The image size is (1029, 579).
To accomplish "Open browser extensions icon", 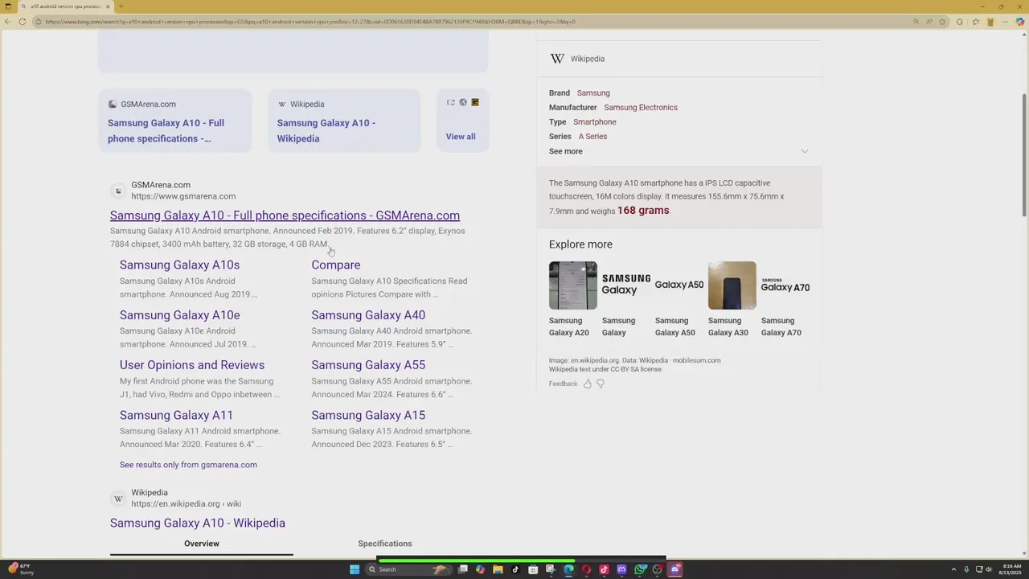I will 959,22.
